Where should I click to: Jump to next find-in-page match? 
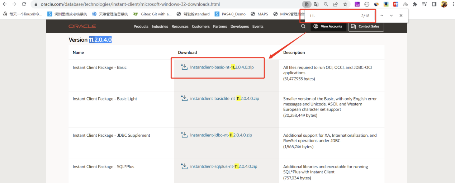coord(391,16)
